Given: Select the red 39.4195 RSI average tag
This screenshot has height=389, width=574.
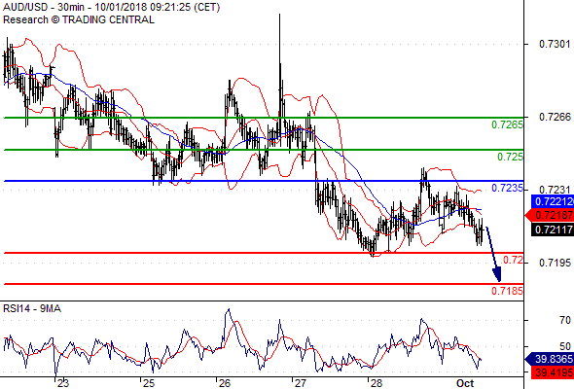Looking at the screenshot, I should click(x=553, y=372).
